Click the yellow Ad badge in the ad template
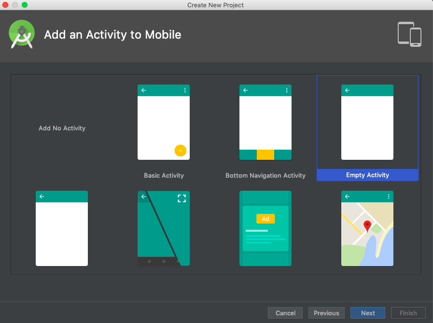 tap(265, 219)
